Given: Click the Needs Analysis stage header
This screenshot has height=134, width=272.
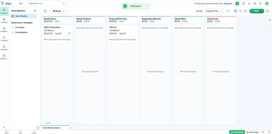Looking at the screenshot, I should (x=90, y=20).
